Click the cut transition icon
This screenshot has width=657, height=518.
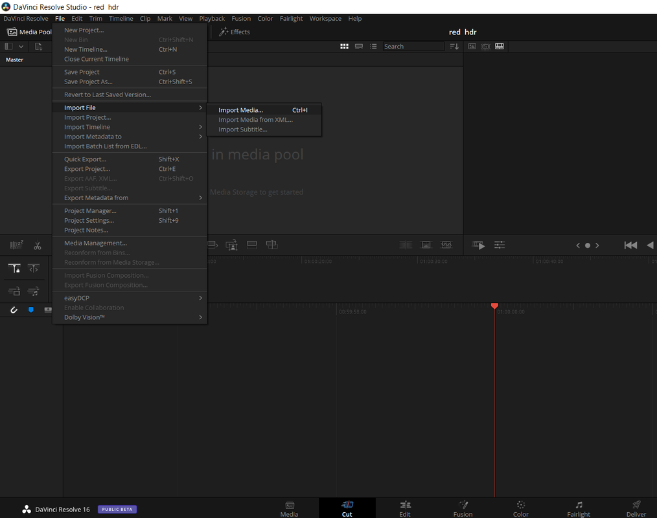[406, 245]
